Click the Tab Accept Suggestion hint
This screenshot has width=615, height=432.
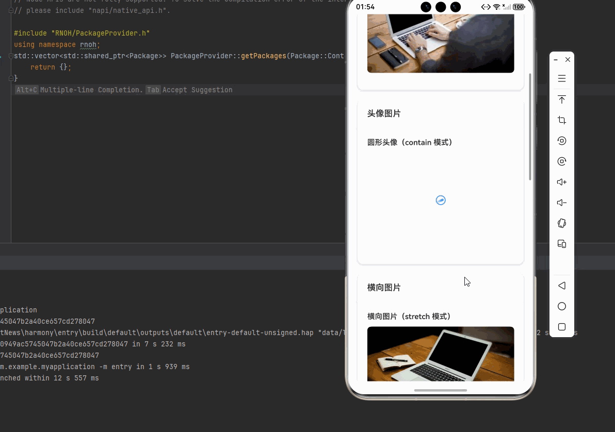click(189, 90)
